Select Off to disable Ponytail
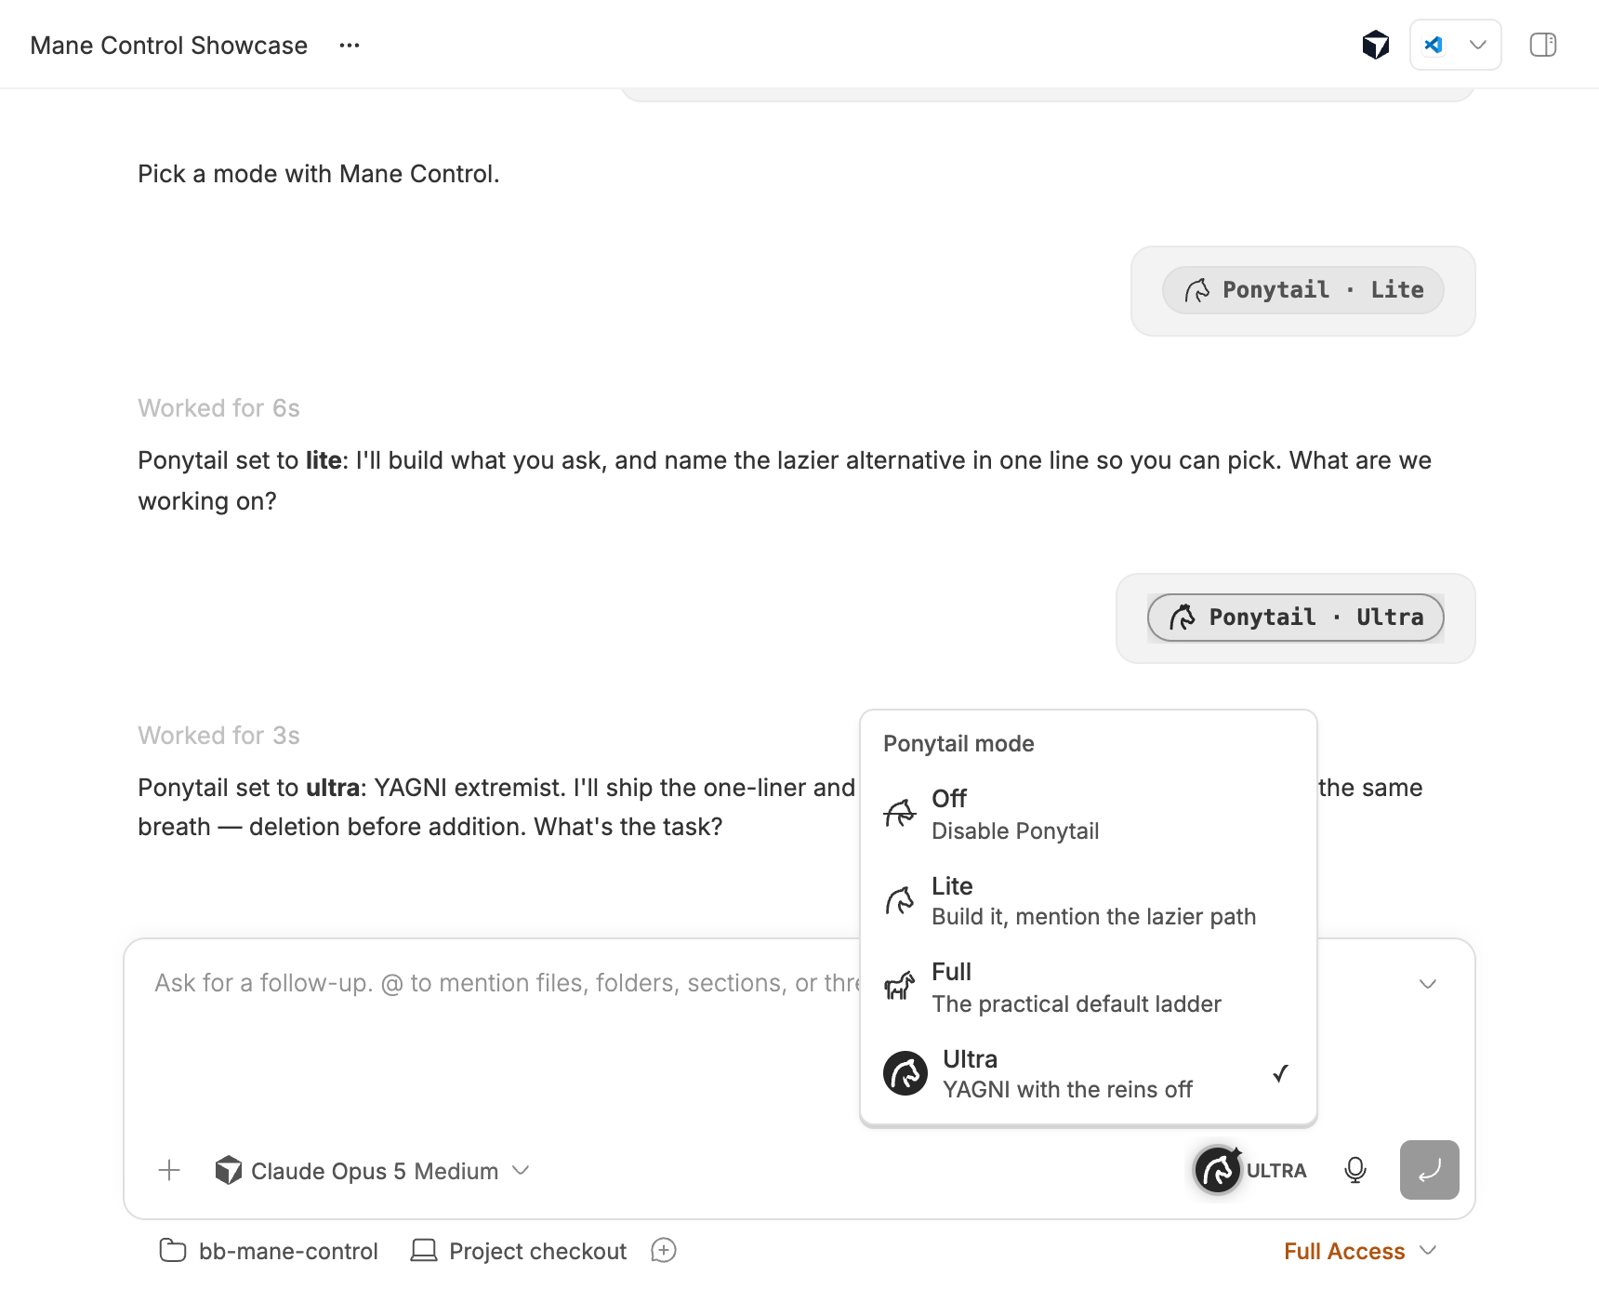The image size is (1599, 1302). pos(1088,814)
